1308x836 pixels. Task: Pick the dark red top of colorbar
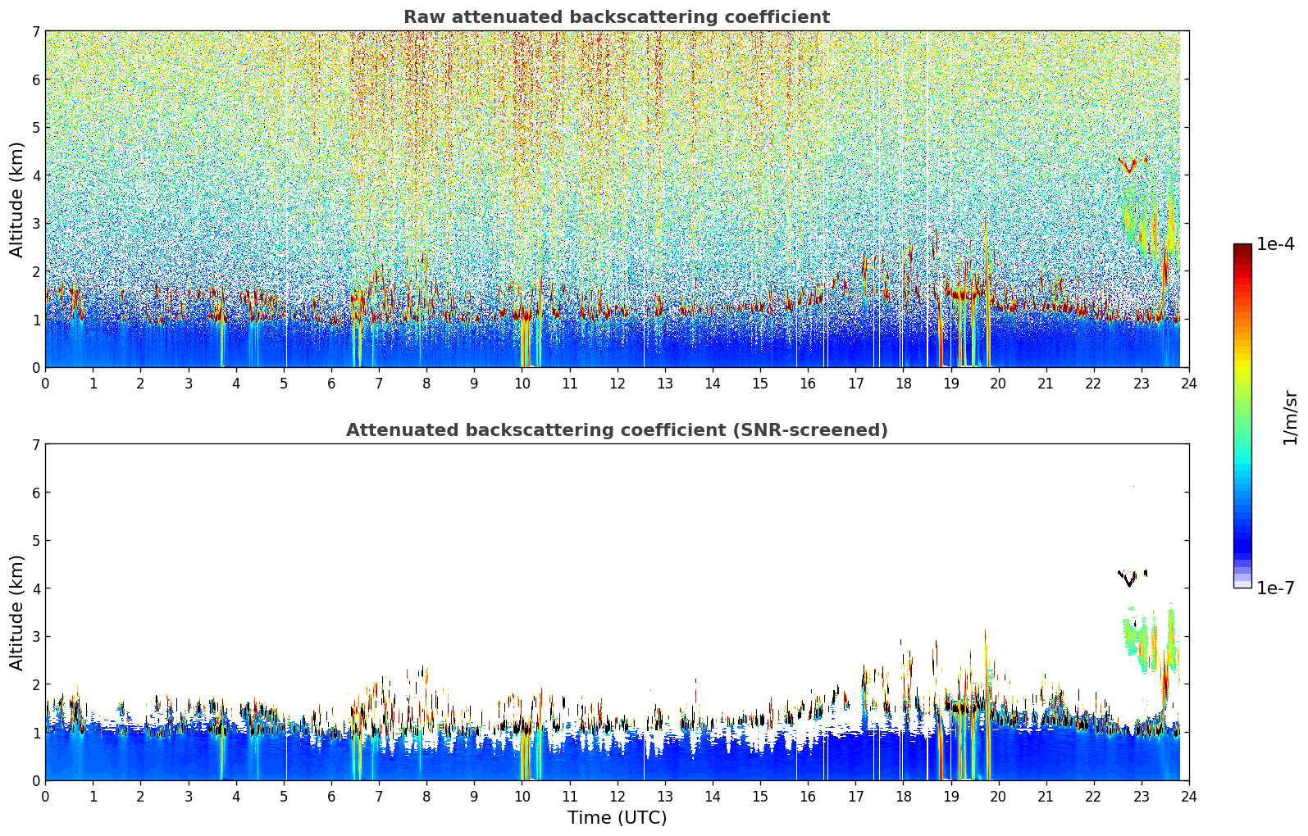(1242, 248)
